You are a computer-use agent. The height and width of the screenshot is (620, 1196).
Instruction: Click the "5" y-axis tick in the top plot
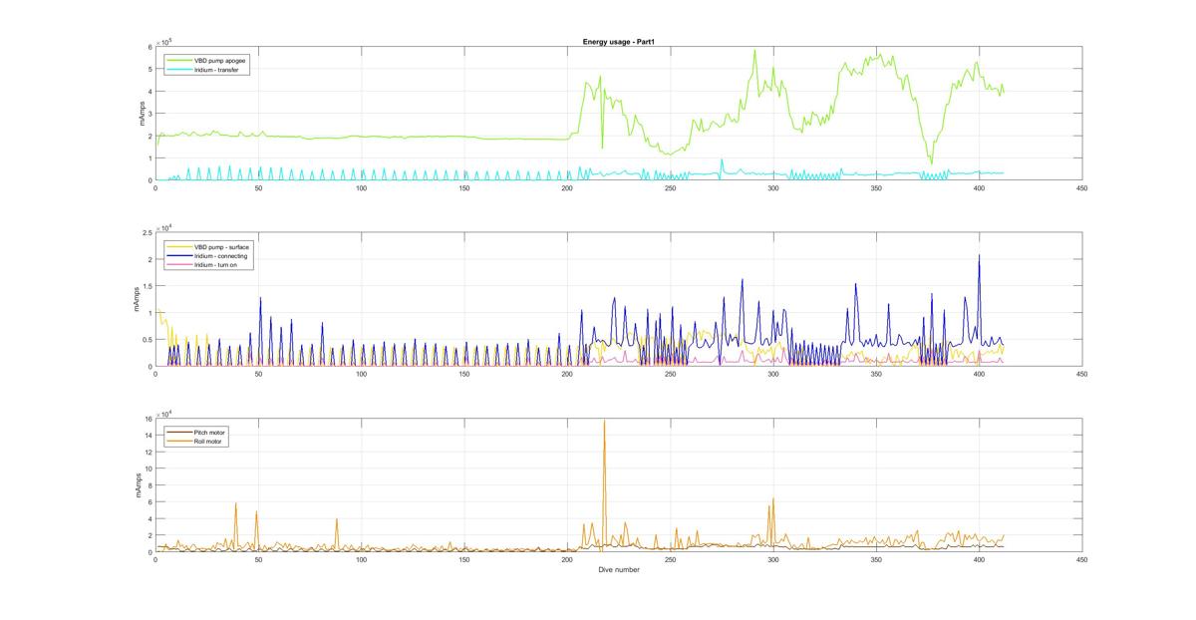coord(149,69)
